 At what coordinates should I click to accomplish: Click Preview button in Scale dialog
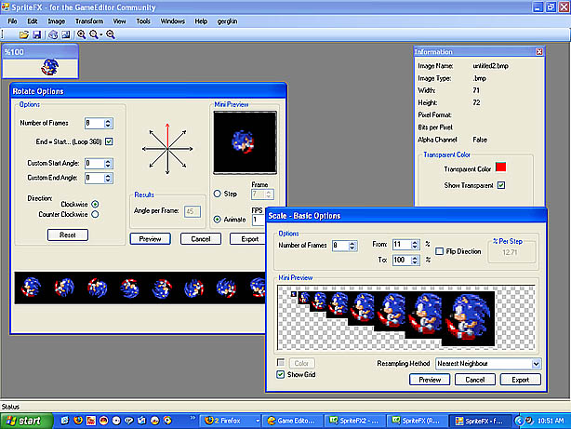(430, 380)
